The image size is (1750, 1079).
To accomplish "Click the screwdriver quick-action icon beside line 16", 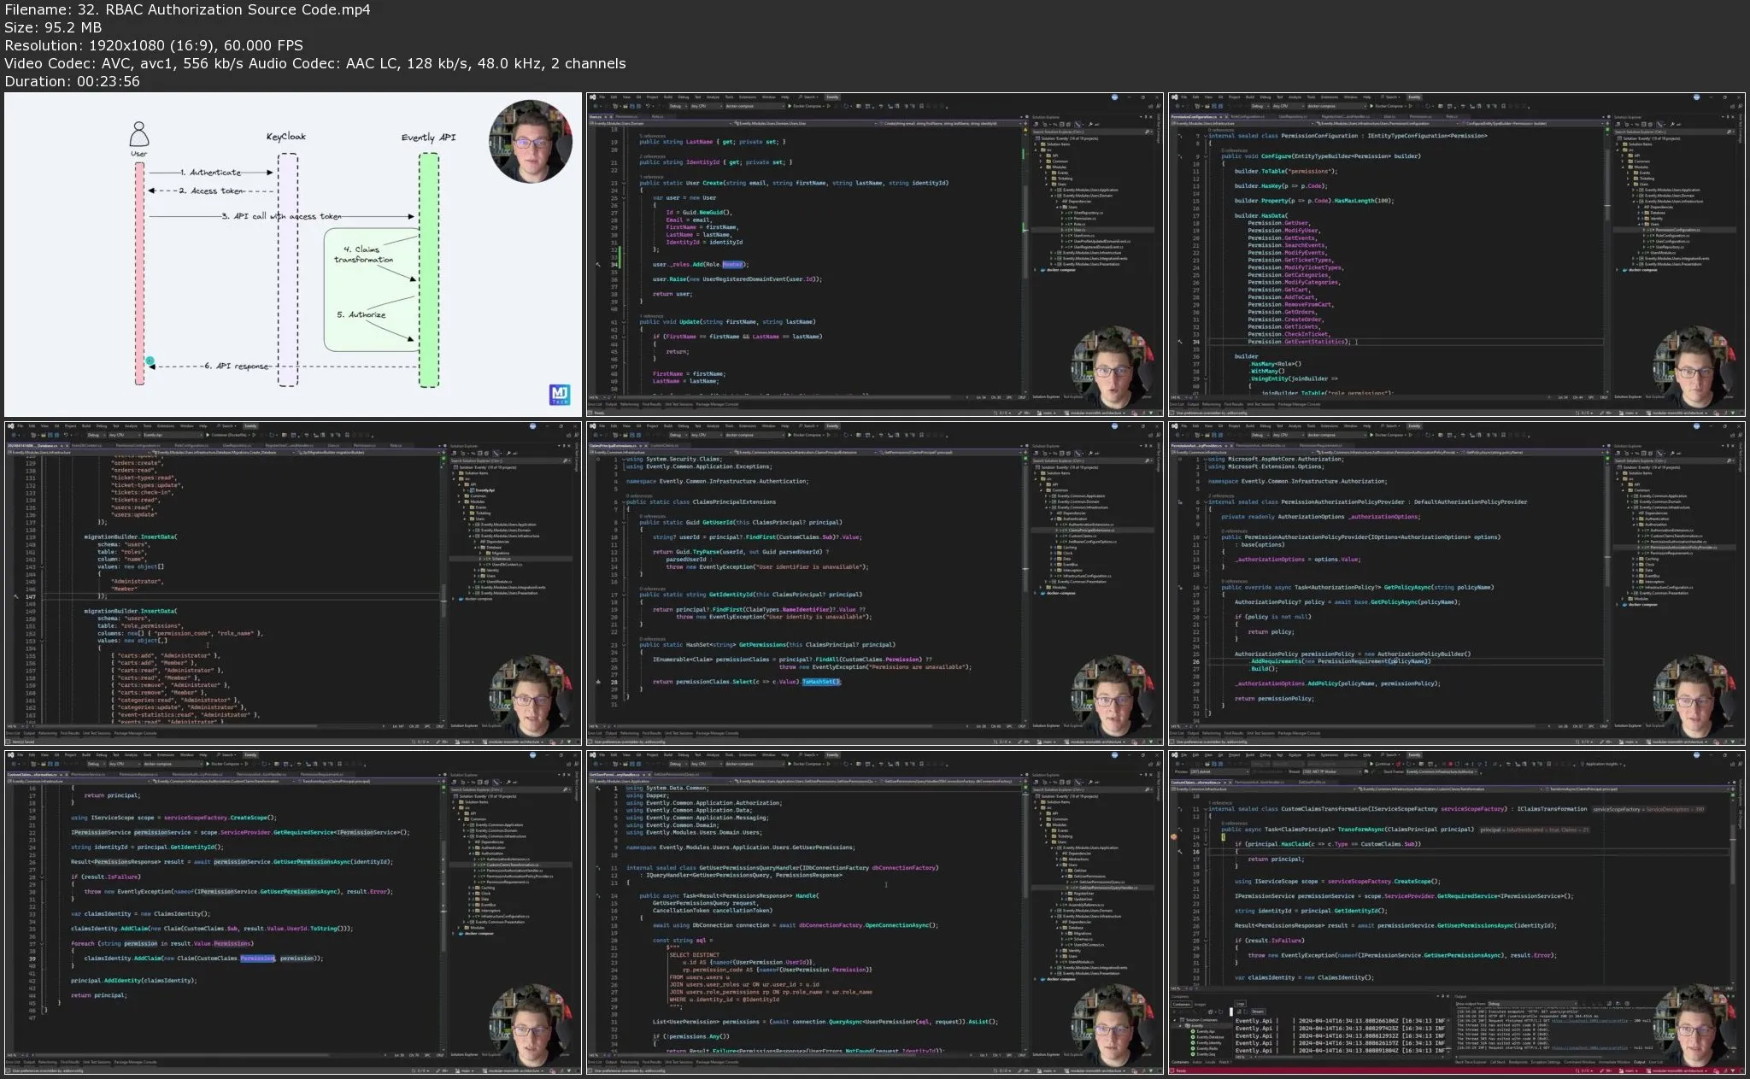I will pyautogui.click(x=1180, y=851).
